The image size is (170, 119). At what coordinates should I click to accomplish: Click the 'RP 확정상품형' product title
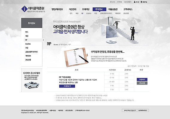(65, 77)
